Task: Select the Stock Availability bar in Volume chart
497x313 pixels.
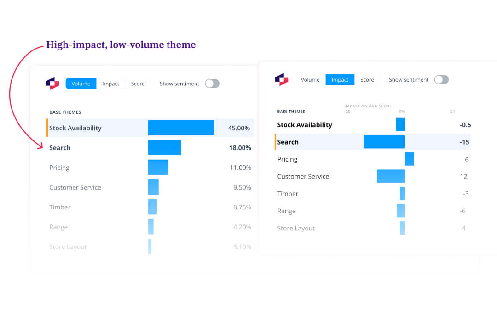Action: [x=181, y=127]
